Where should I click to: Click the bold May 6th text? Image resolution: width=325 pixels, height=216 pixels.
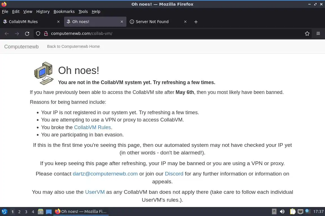(185, 92)
